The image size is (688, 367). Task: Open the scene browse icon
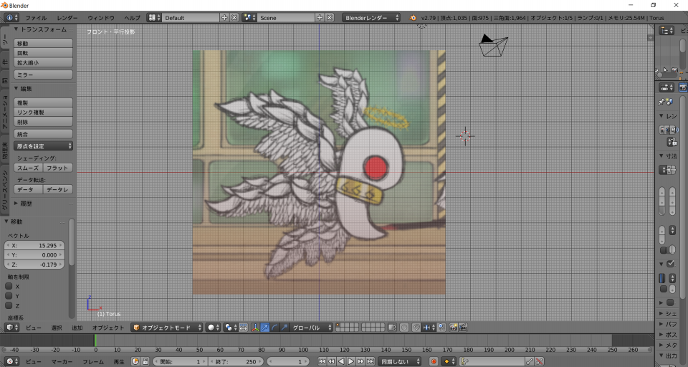pyautogui.click(x=249, y=17)
